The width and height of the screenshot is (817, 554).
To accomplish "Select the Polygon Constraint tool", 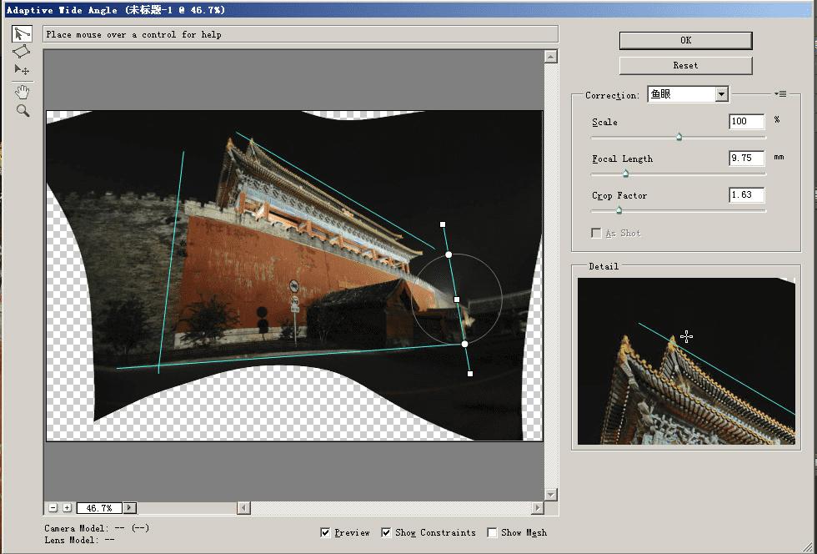I will tap(21, 52).
